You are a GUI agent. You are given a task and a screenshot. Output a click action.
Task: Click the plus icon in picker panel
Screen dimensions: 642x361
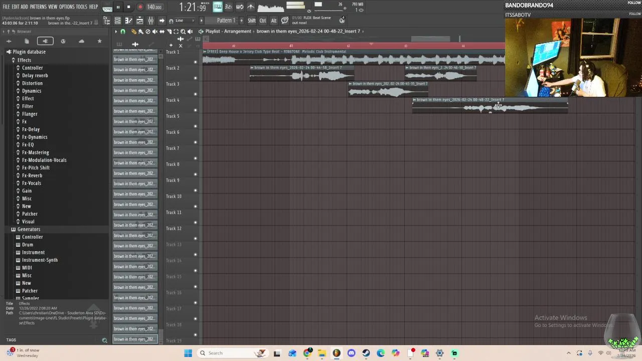171,45
